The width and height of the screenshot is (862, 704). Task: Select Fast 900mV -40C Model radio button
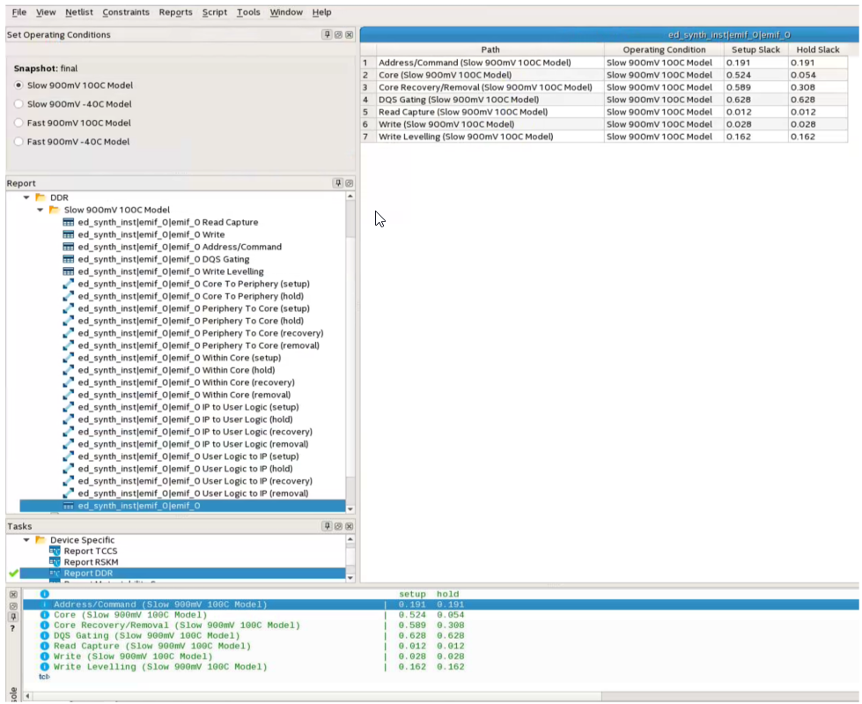click(19, 142)
